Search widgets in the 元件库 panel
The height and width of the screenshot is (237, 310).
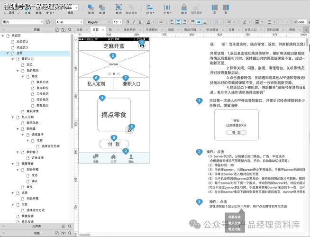click(70, 226)
